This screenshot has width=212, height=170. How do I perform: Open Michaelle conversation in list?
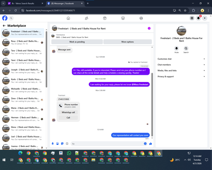pyautogui.click(x=22, y=90)
